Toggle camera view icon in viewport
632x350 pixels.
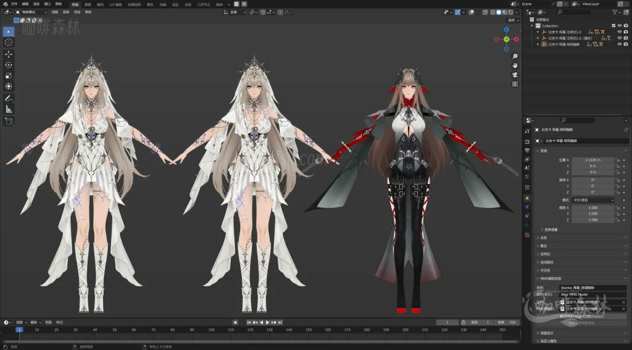pos(515,75)
